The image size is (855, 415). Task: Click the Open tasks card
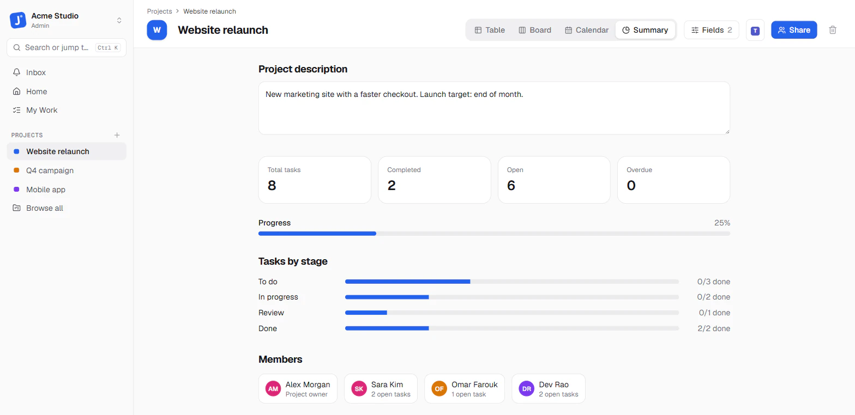554,180
